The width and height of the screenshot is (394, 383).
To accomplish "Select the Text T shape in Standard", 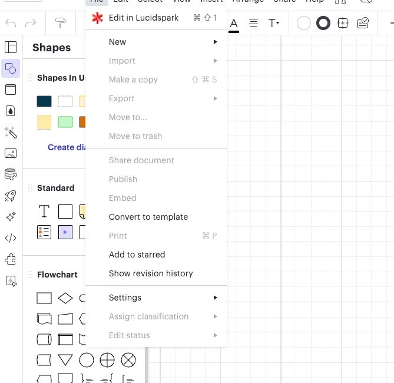I will point(44,211).
